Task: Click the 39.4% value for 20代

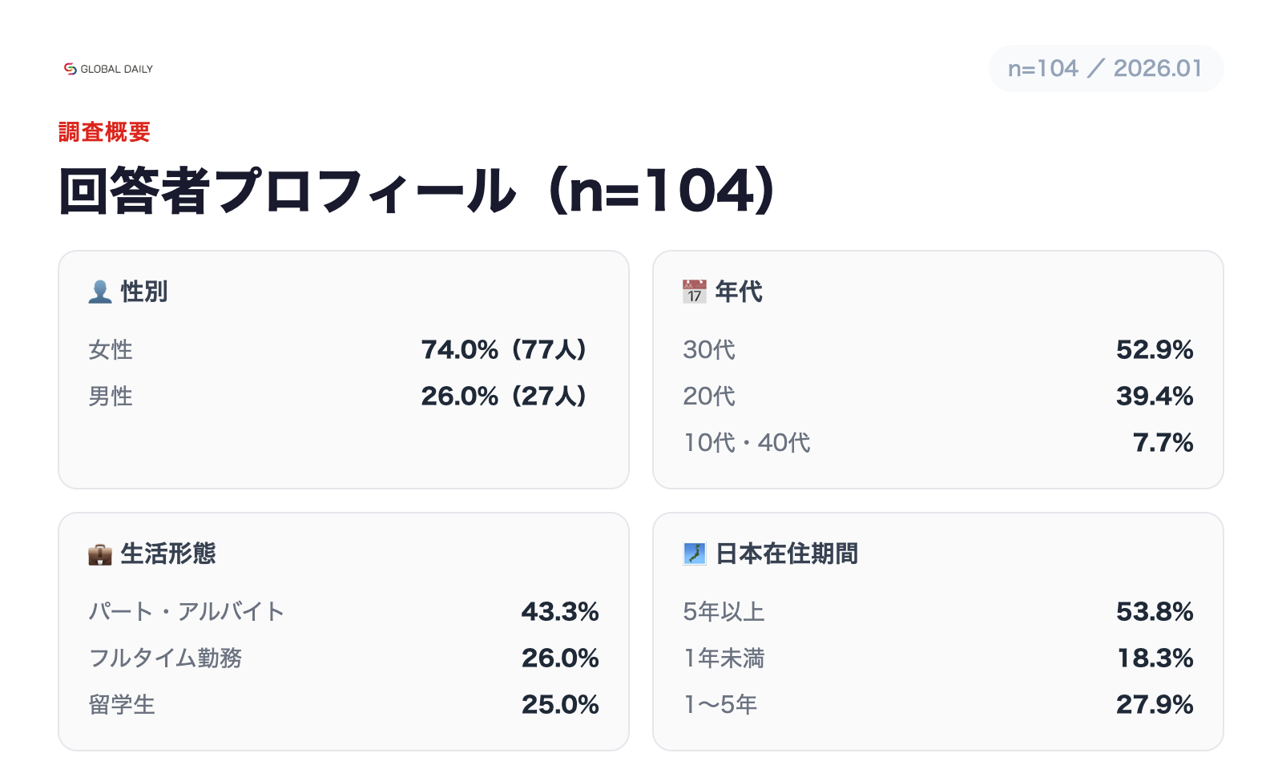Action: pos(1155,397)
